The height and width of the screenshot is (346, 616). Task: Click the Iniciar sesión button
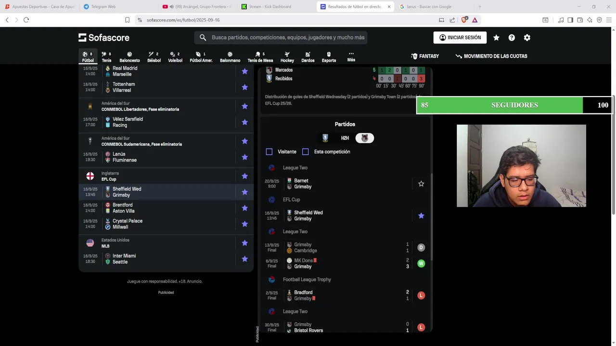460,37
